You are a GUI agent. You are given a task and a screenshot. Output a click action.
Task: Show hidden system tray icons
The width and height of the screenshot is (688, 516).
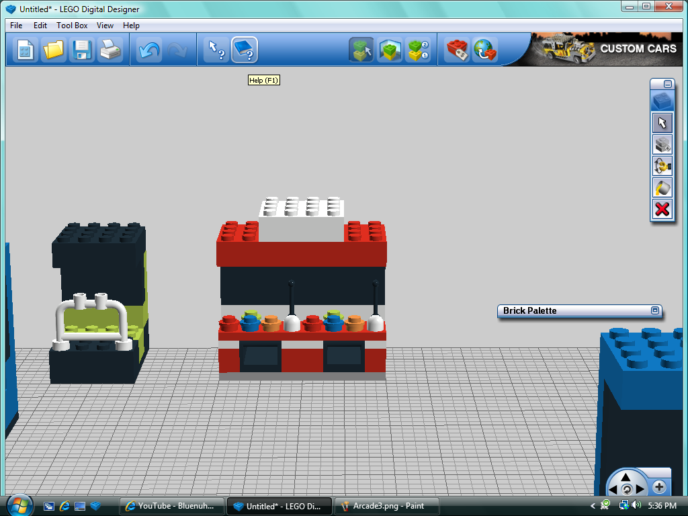pos(593,506)
